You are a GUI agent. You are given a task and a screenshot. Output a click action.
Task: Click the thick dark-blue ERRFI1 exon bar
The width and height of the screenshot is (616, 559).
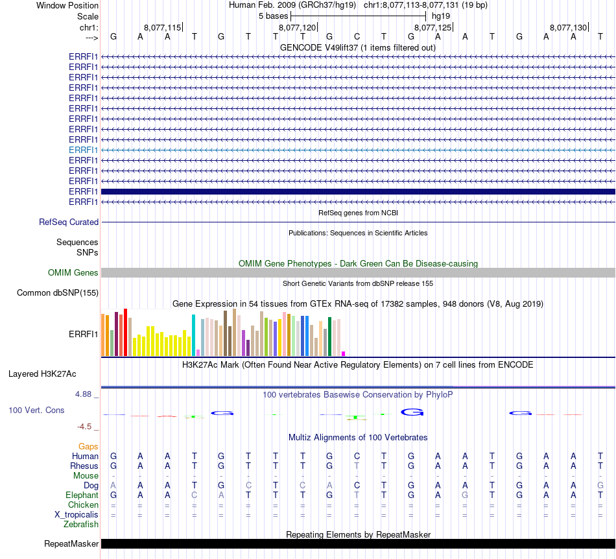(x=358, y=192)
